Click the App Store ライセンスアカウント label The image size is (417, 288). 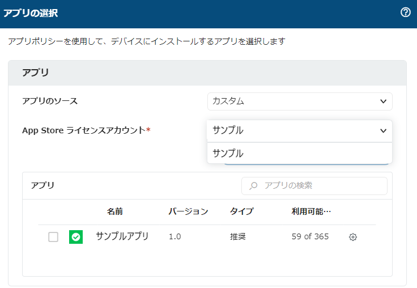(87, 130)
